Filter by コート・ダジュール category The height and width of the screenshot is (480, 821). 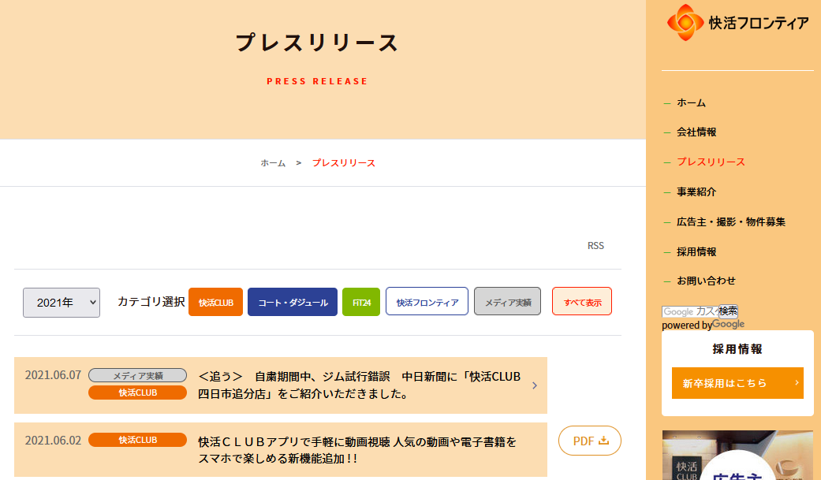coord(292,302)
